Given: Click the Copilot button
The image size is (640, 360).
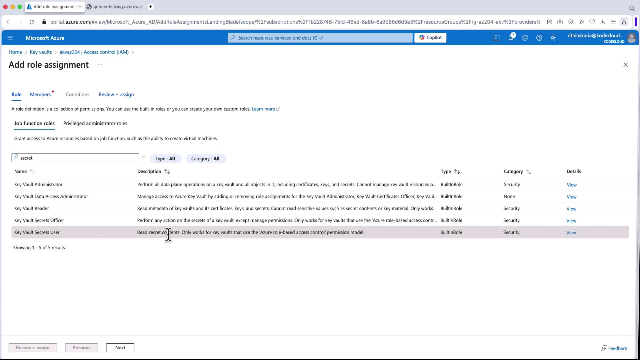Looking at the screenshot, I should click(430, 38).
